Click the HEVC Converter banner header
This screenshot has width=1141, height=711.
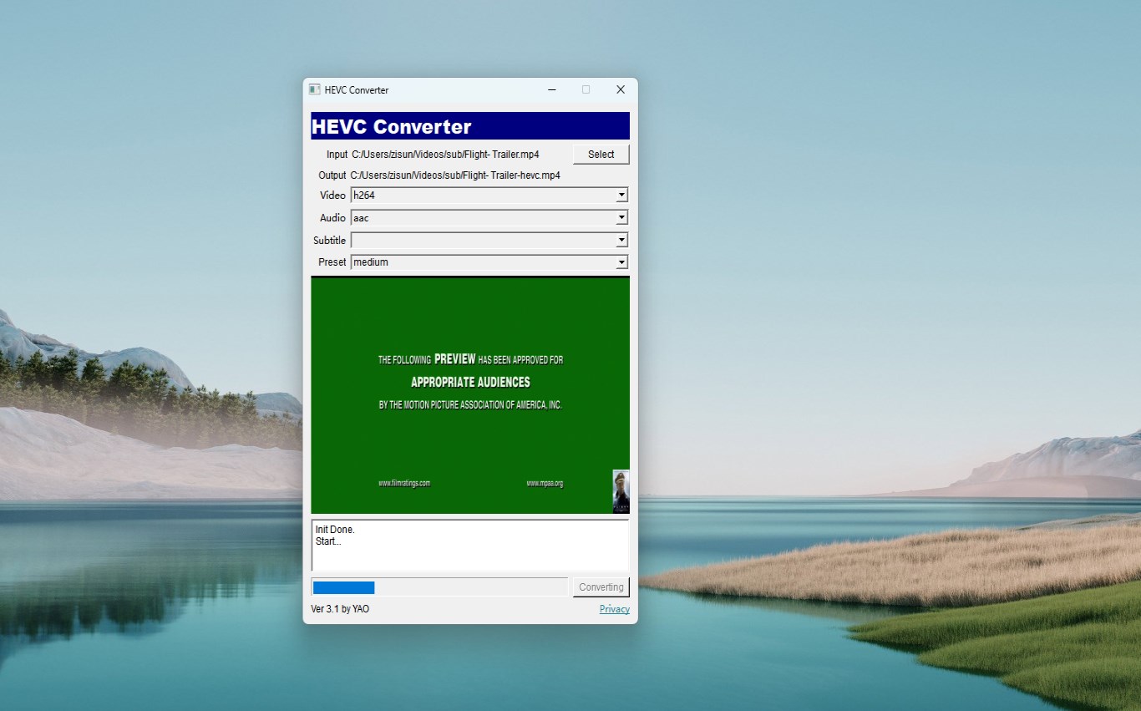[x=470, y=126]
